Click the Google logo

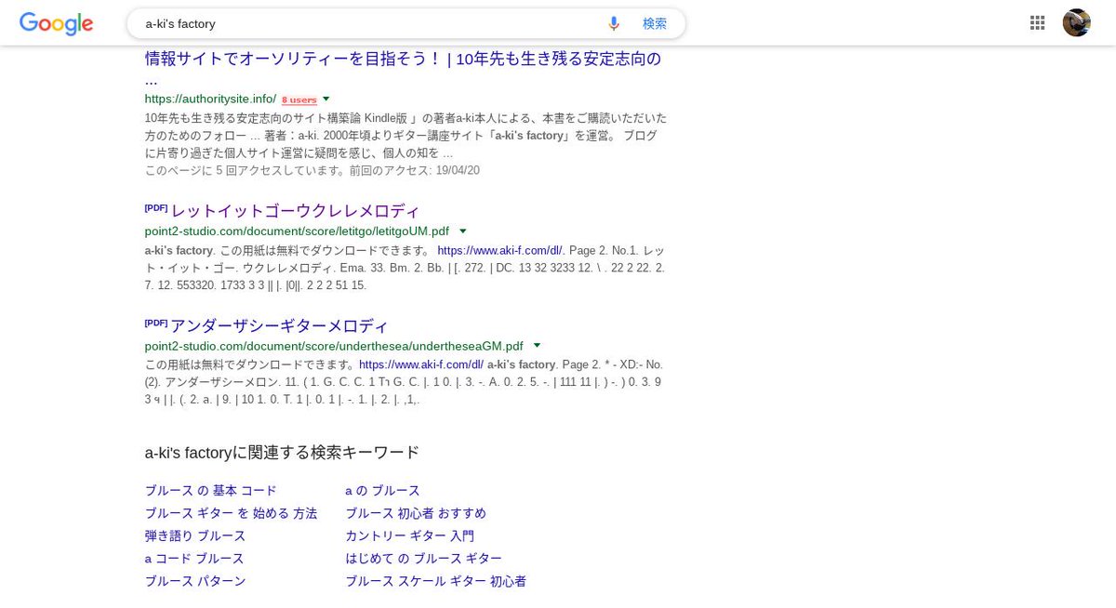[57, 23]
